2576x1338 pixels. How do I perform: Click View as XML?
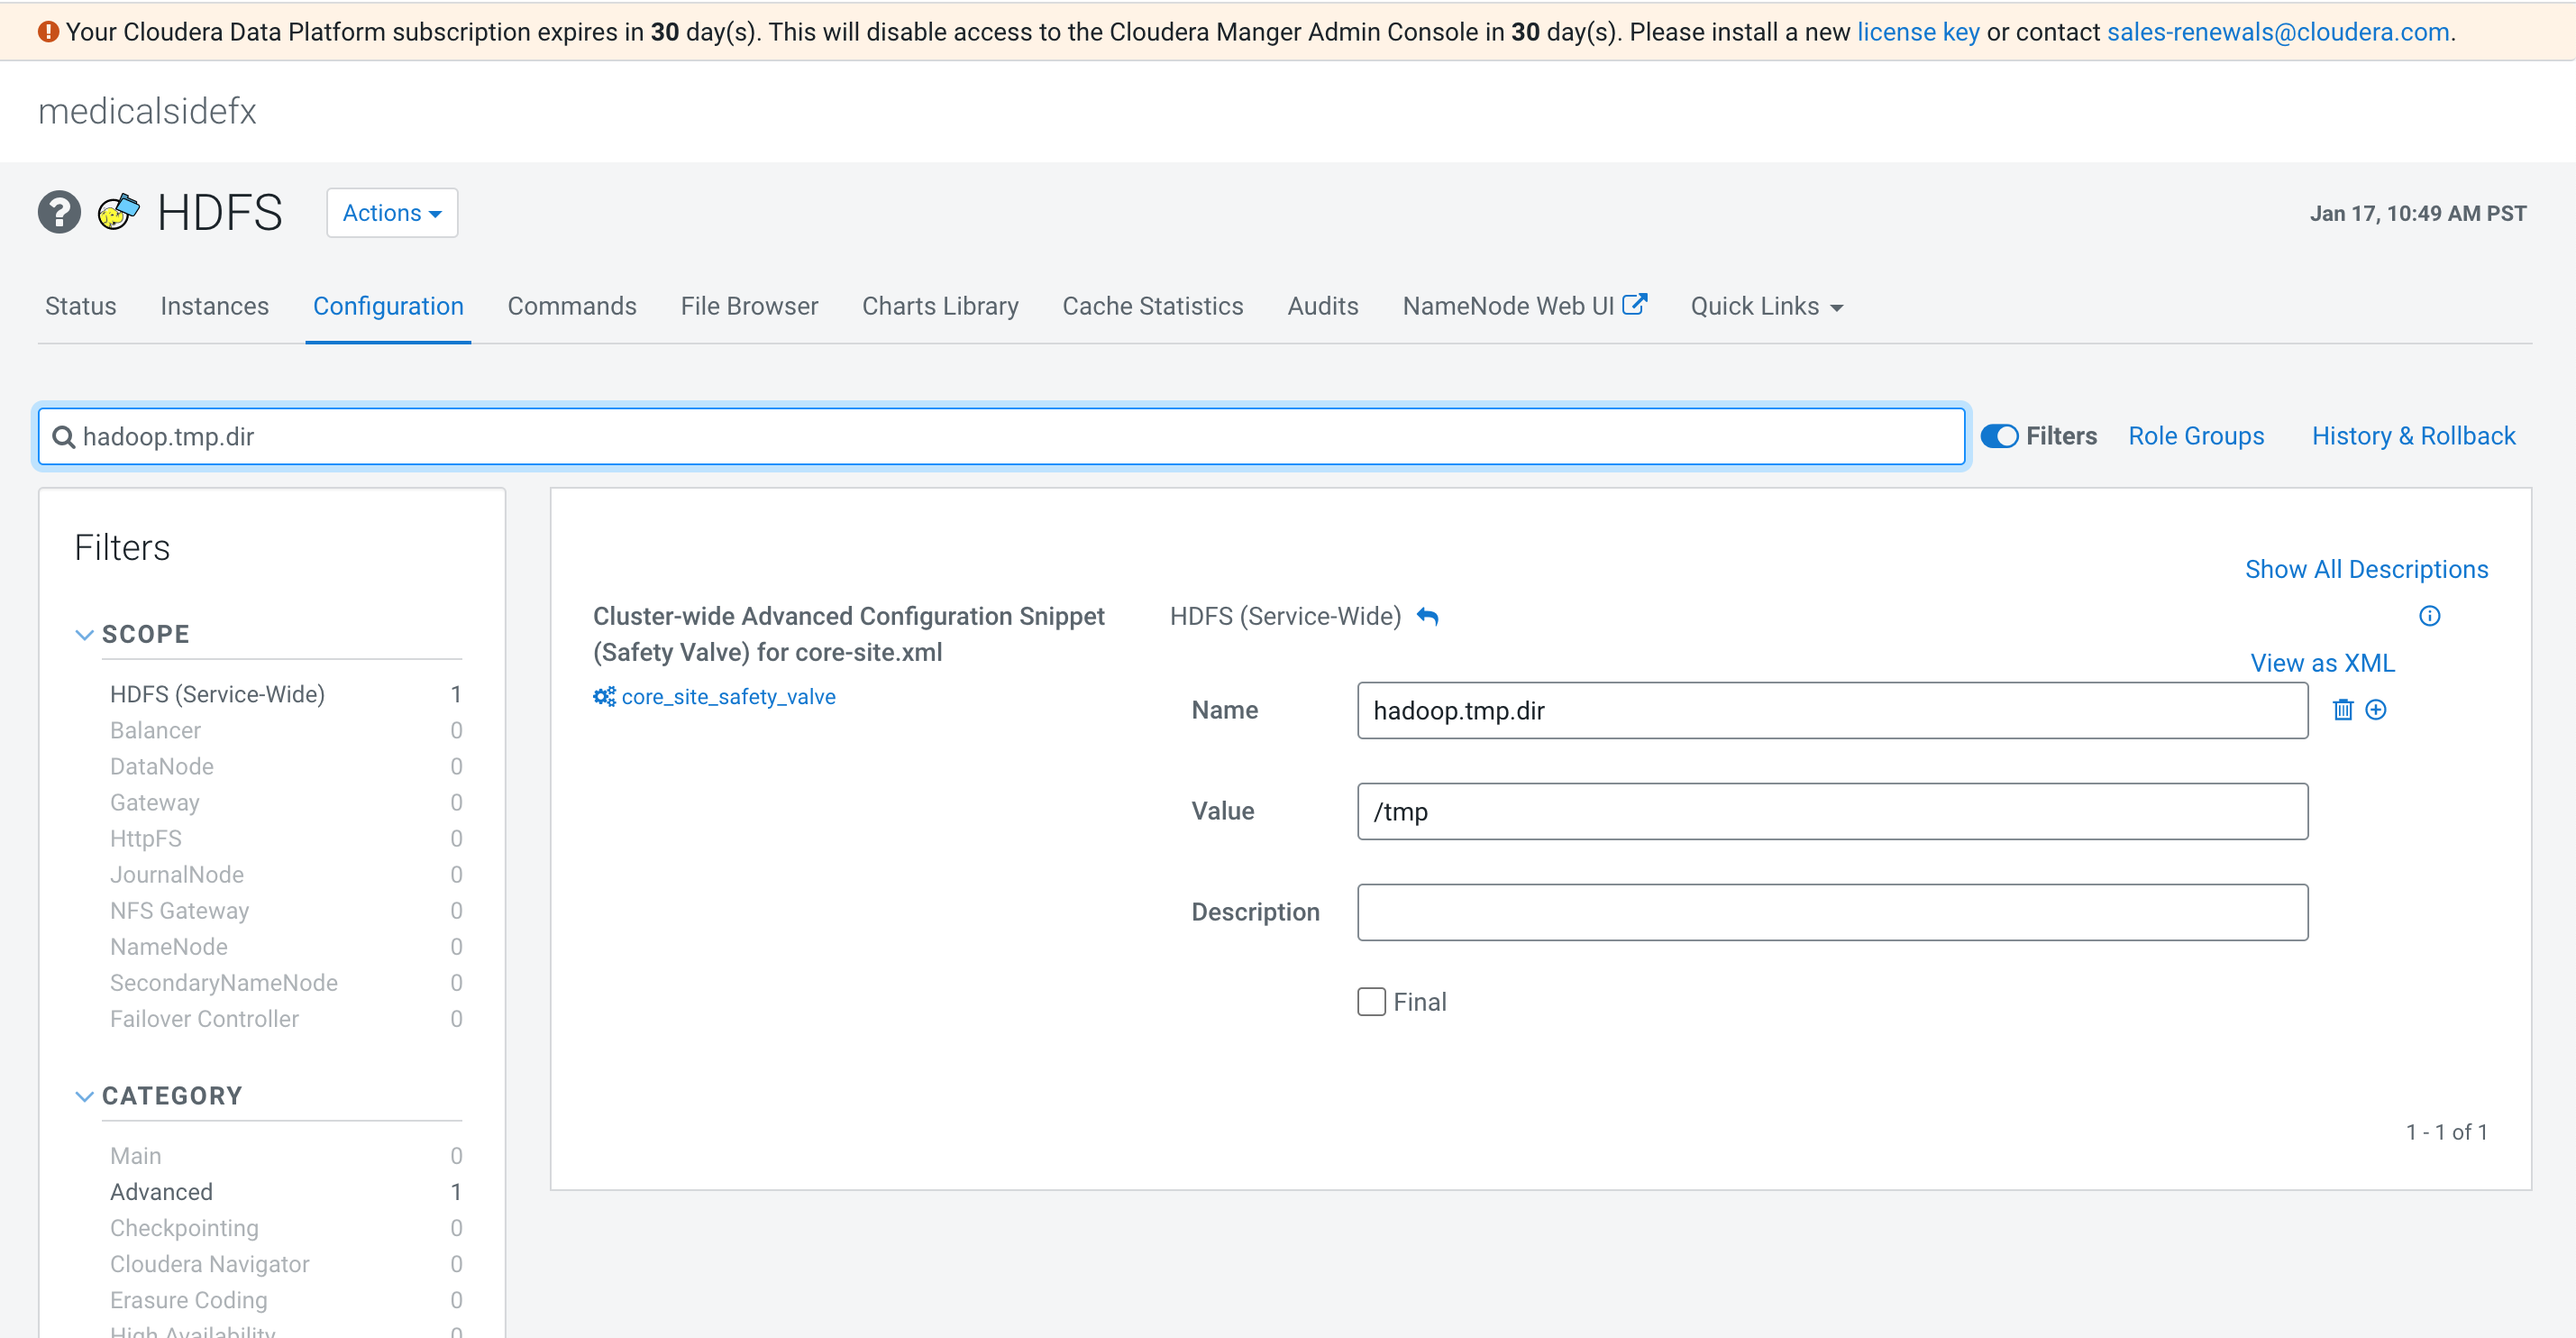(x=2322, y=662)
